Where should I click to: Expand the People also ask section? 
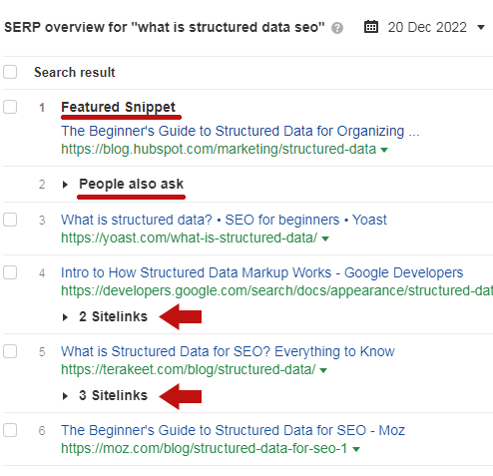pos(65,185)
